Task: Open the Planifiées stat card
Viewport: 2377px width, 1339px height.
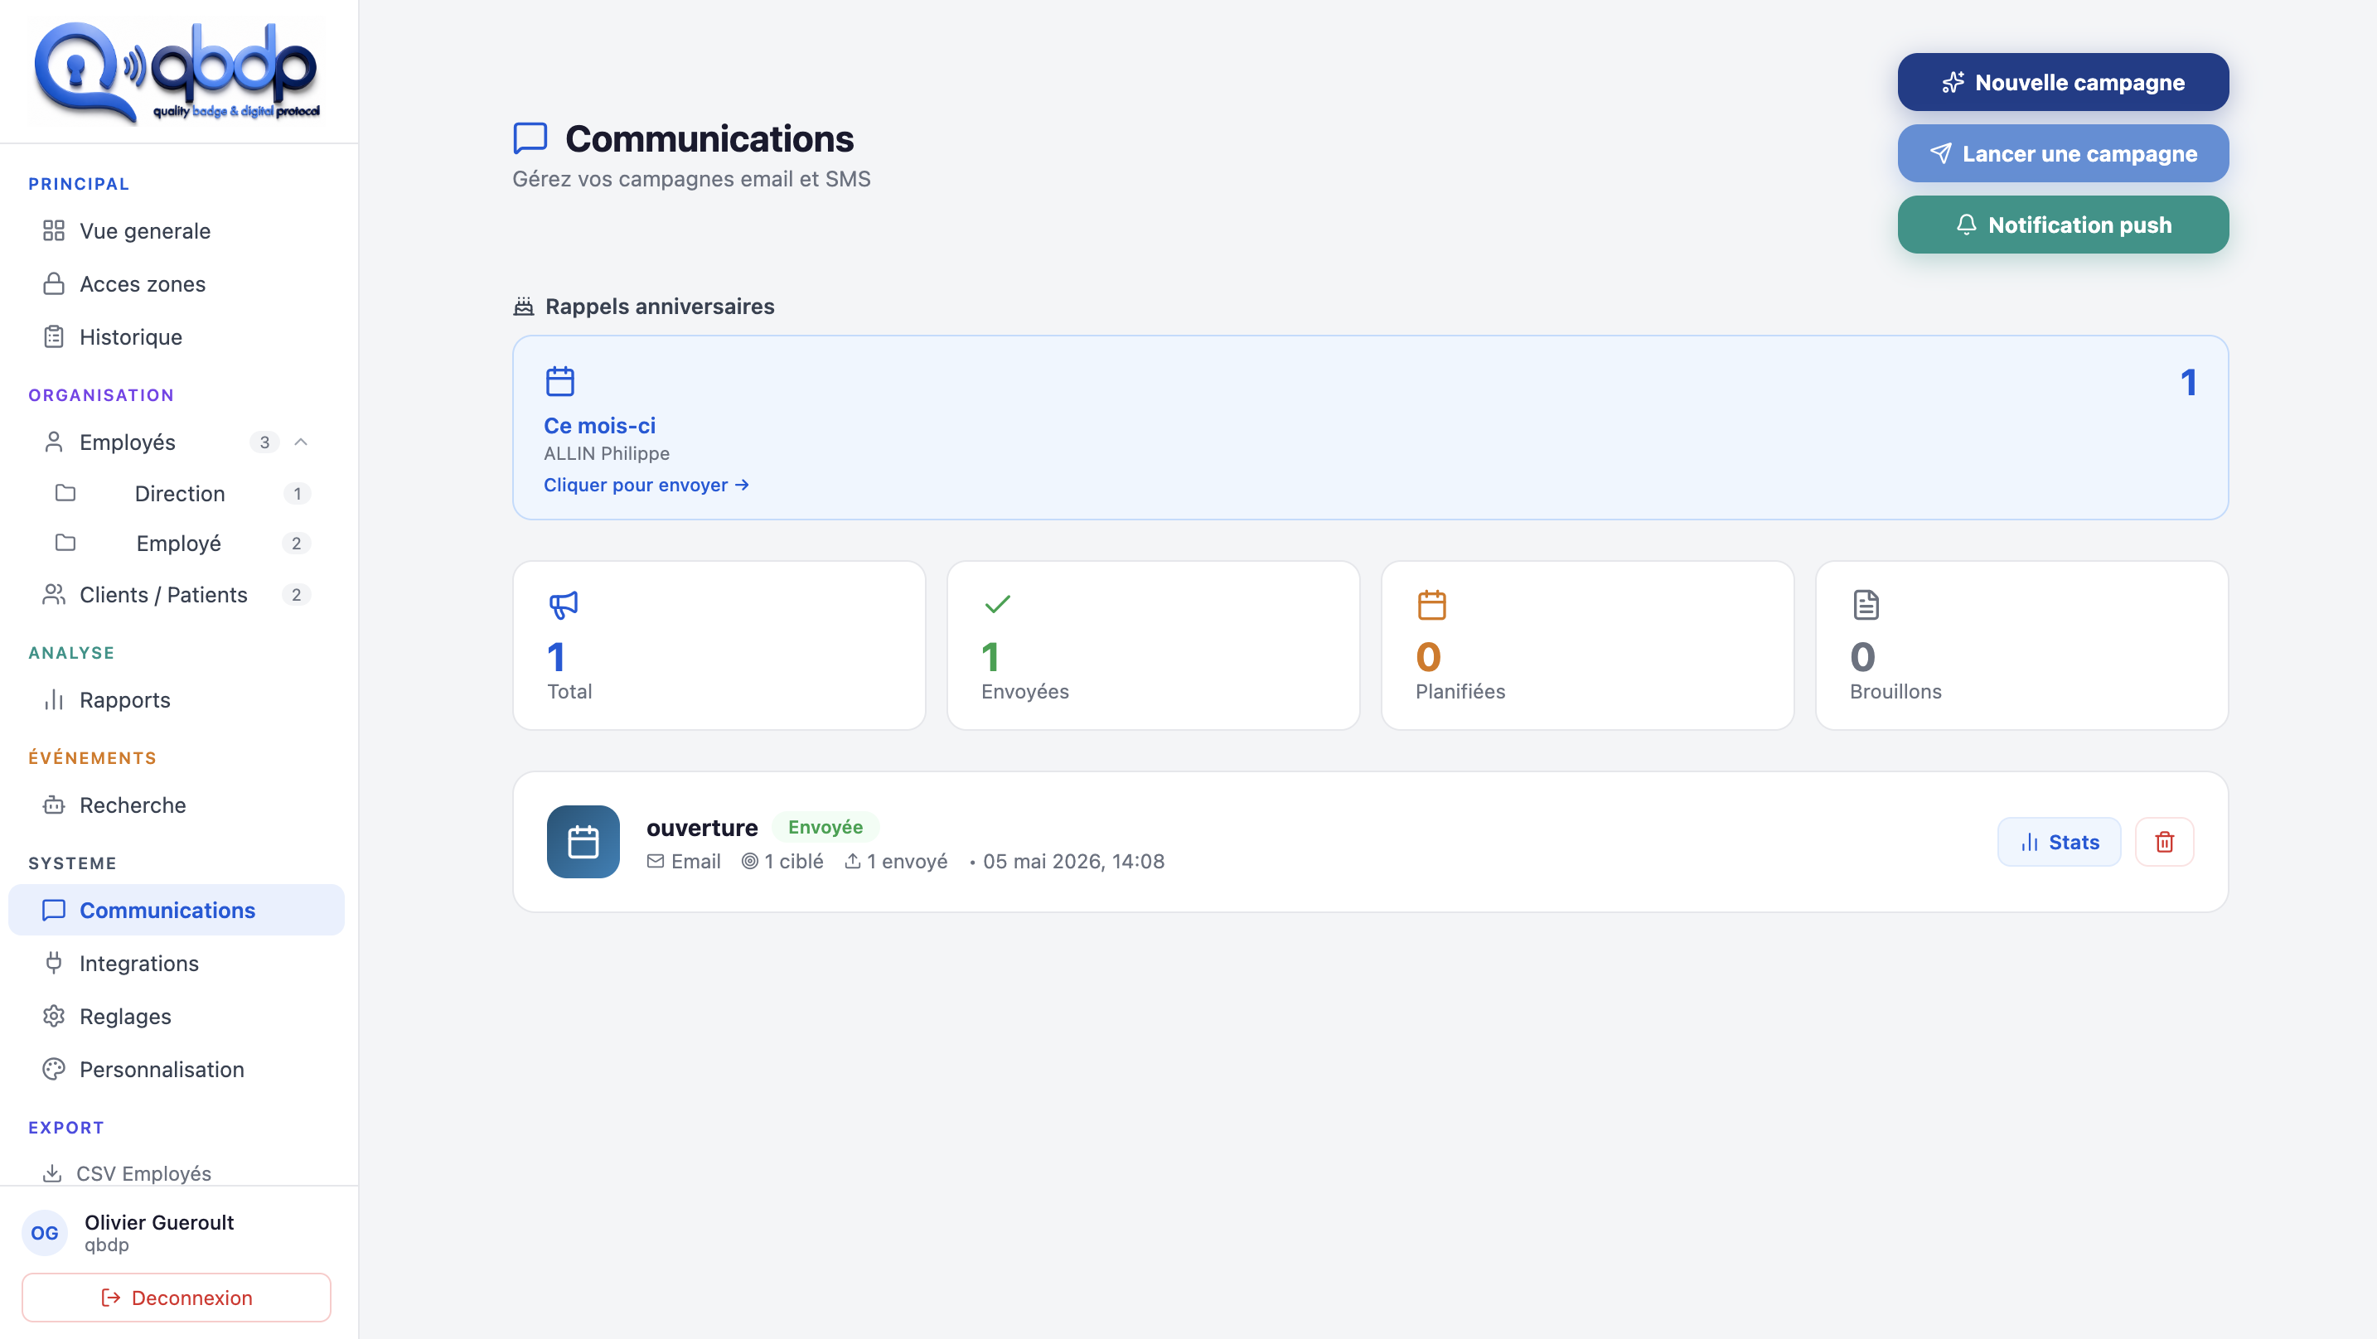Action: point(1587,645)
